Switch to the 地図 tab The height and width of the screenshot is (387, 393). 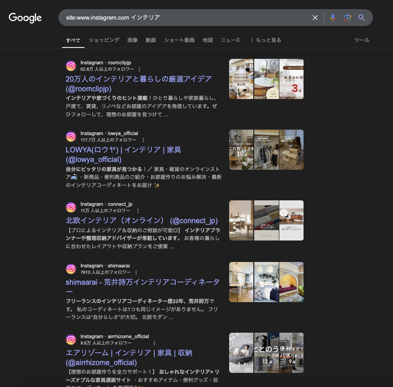pyautogui.click(x=208, y=40)
